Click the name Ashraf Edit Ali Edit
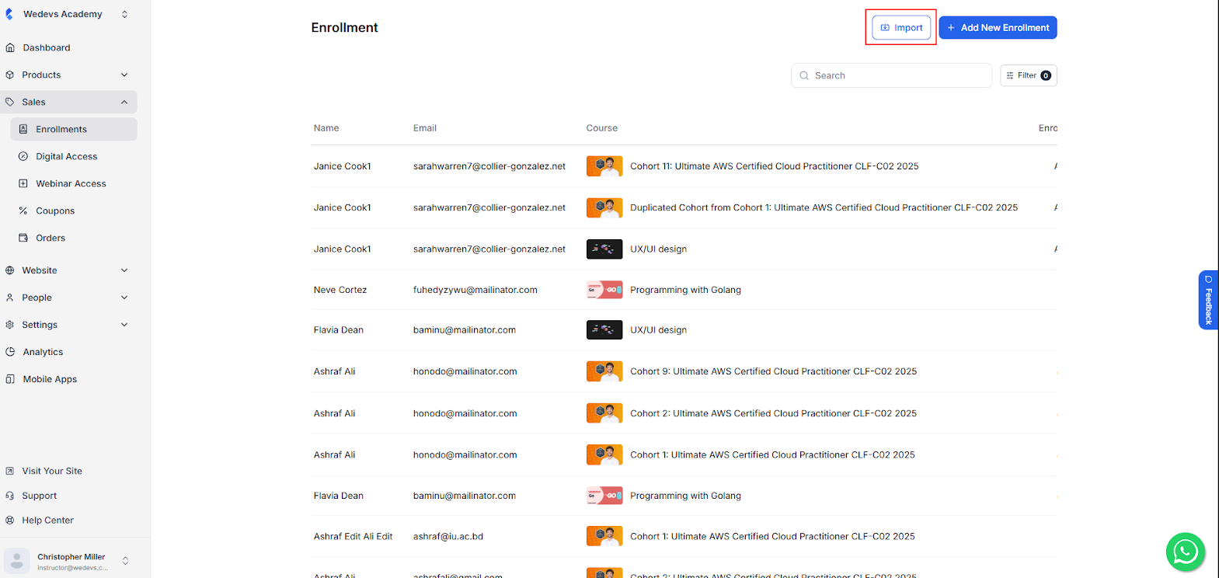Viewport: 1219px width, 578px height. [353, 536]
